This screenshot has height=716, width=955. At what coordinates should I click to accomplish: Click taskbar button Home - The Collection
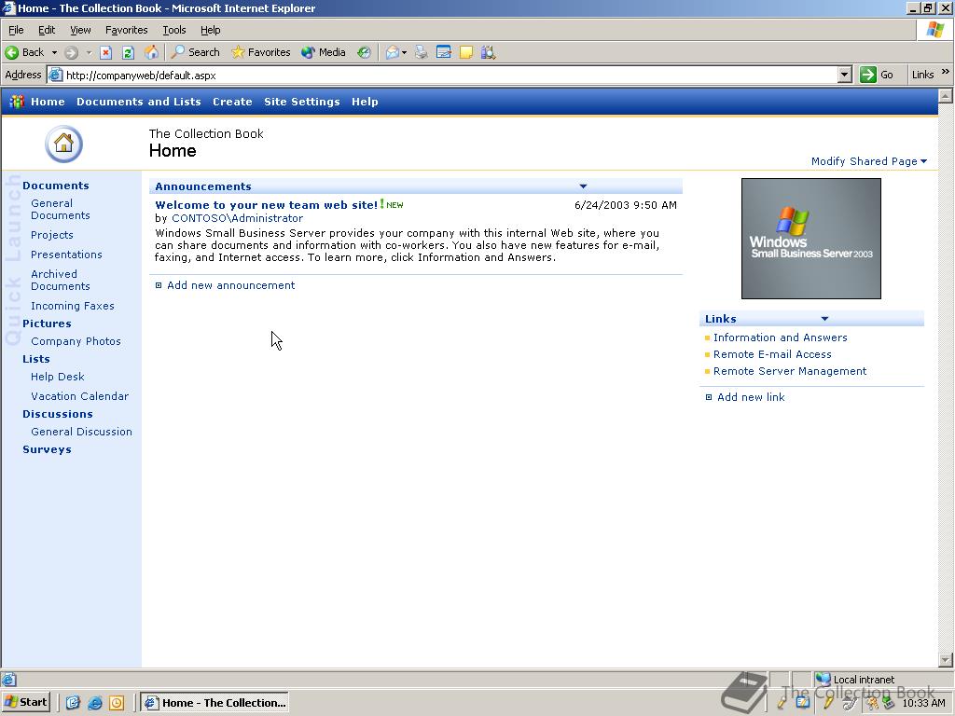pyautogui.click(x=215, y=703)
